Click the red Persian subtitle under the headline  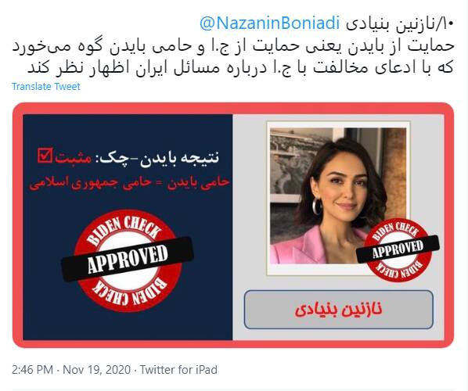(x=129, y=182)
